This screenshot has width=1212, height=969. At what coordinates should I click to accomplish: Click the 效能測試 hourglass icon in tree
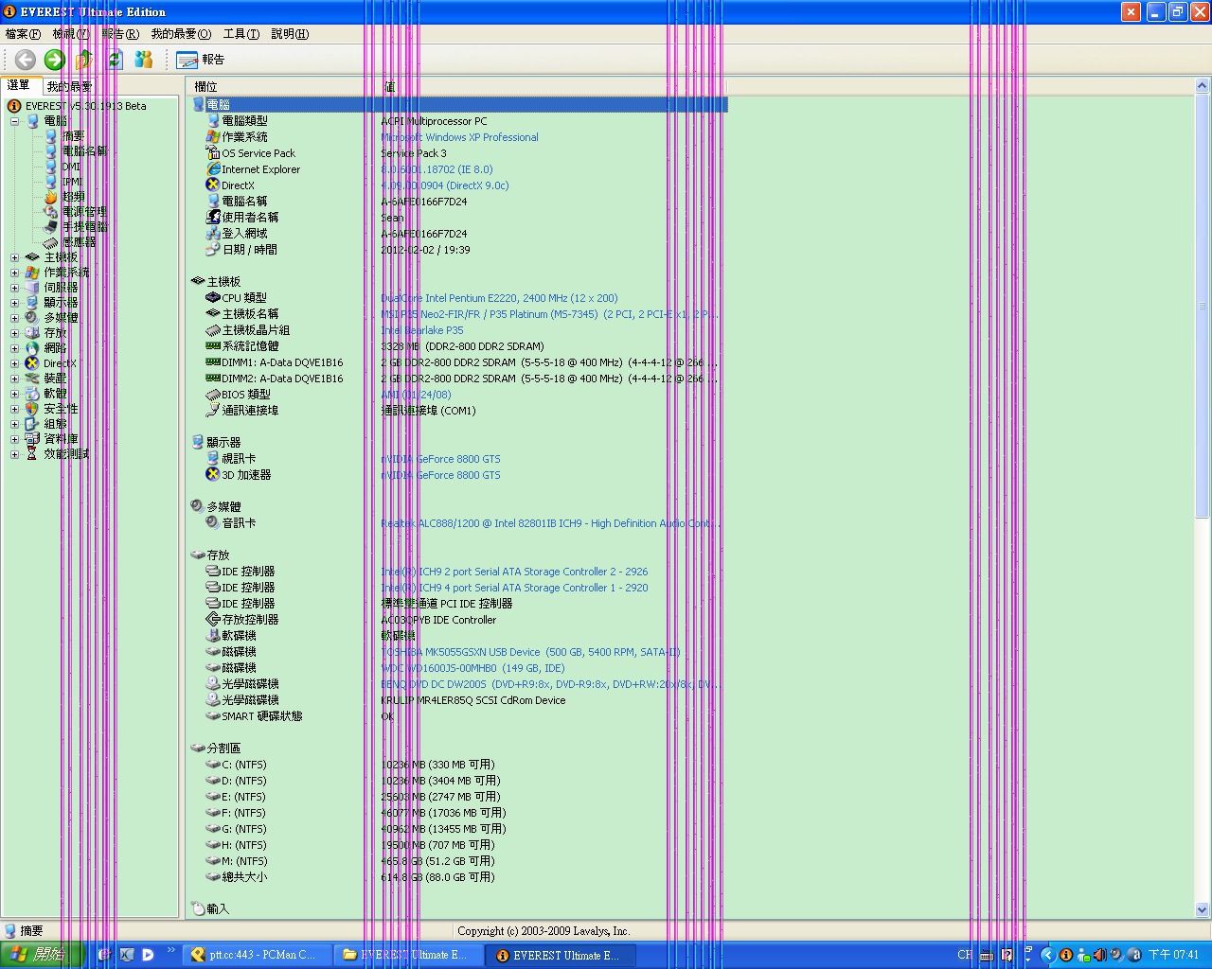tap(32, 454)
